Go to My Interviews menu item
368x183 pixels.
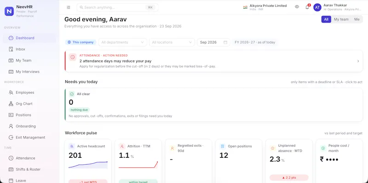(x=29, y=72)
